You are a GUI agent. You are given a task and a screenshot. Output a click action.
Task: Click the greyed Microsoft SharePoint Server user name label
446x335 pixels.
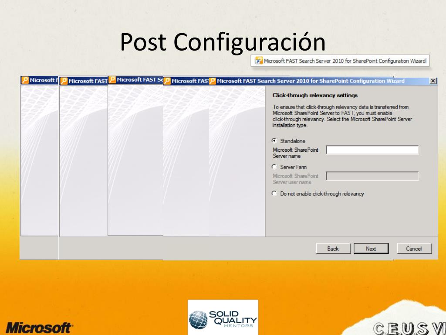[x=296, y=179]
